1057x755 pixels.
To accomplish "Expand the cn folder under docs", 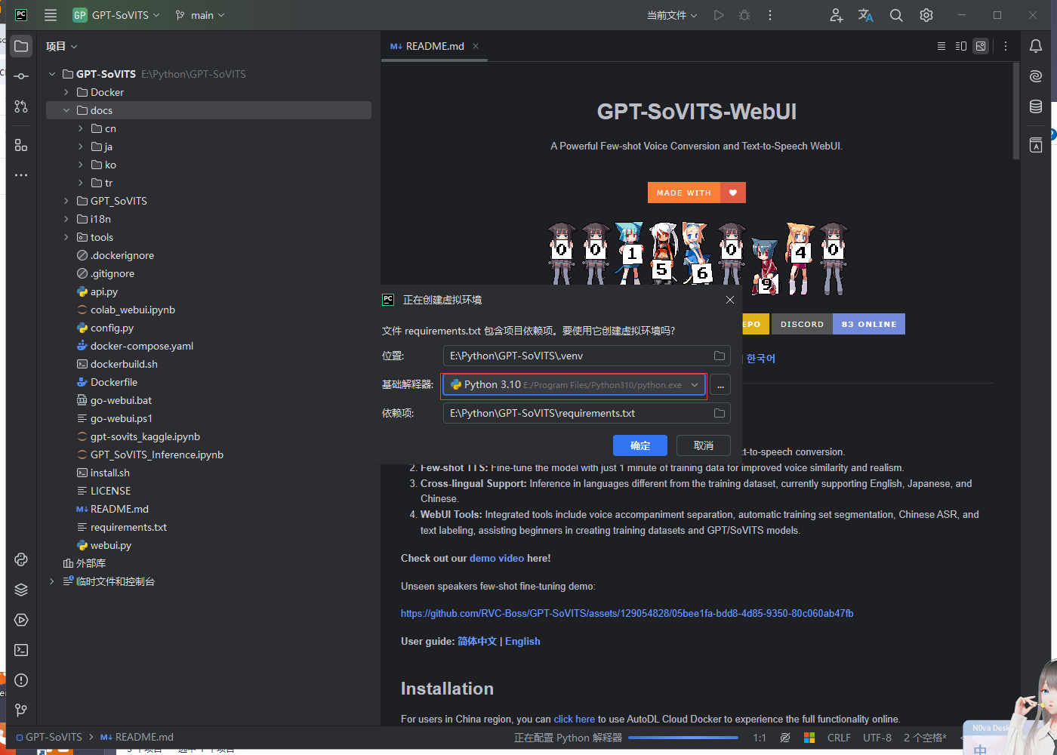I will [81, 128].
